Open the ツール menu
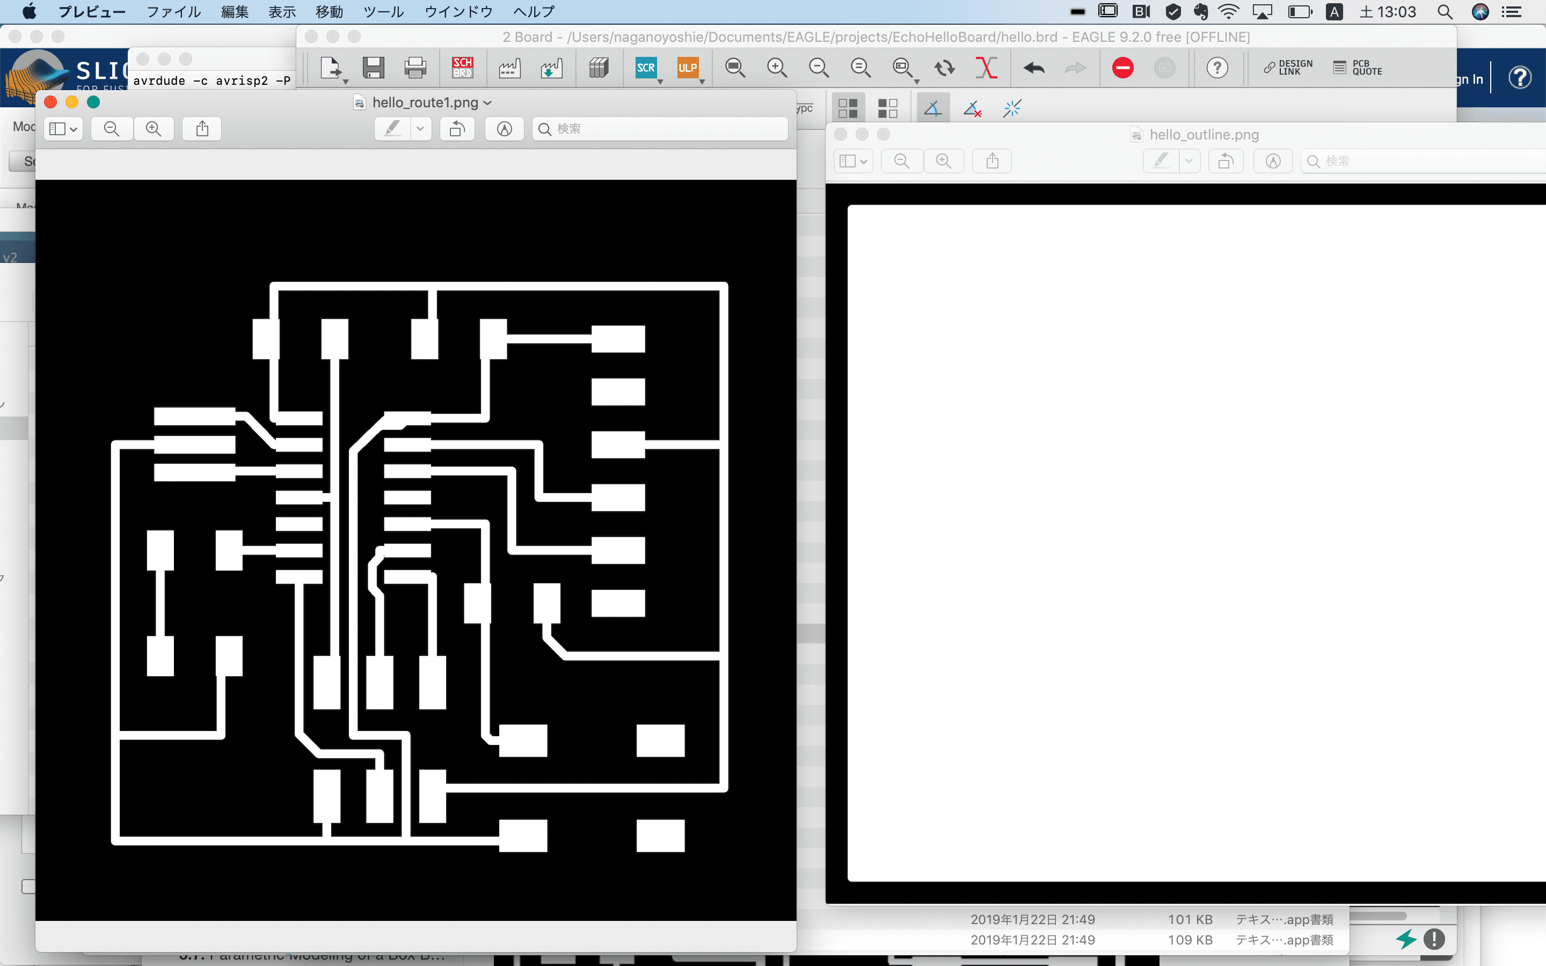Screen dimensions: 1546x966 [x=383, y=11]
